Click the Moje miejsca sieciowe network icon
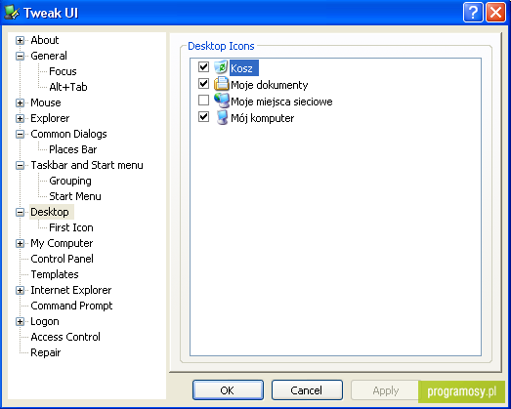The width and height of the screenshot is (511, 409). pos(222,101)
